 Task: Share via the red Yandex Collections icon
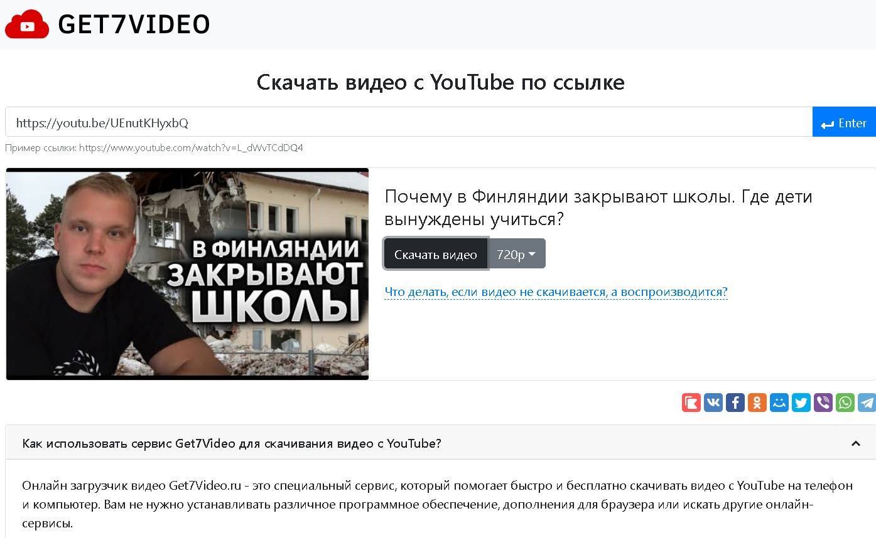pos(691,403)
